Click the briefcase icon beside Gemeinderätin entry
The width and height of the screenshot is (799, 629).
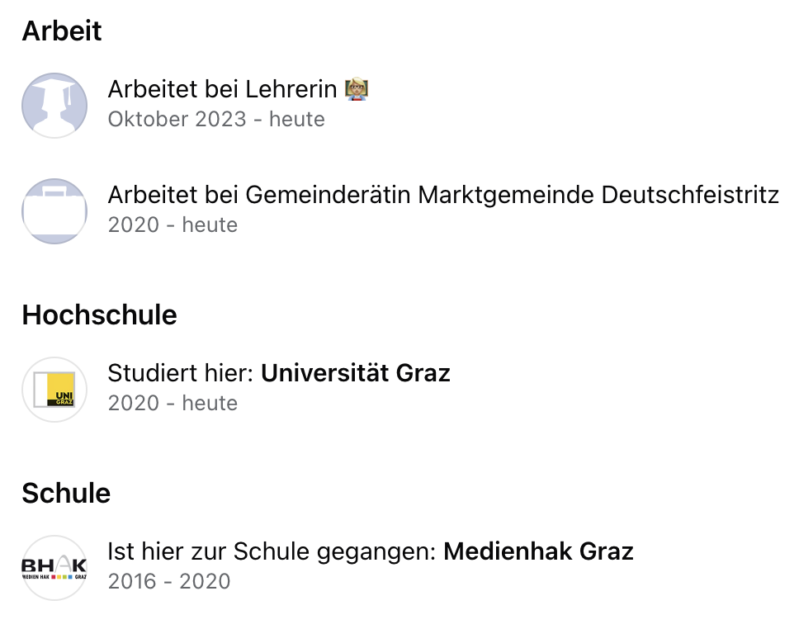(x=54, y=211)
